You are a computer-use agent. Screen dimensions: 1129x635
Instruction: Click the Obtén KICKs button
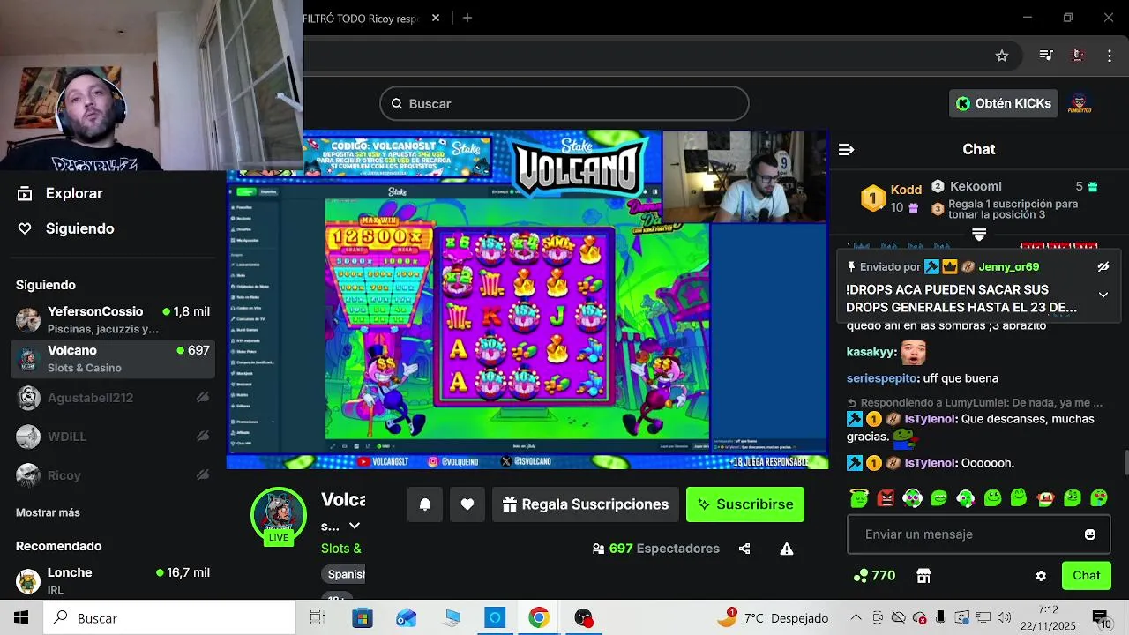pos(1004,103)
